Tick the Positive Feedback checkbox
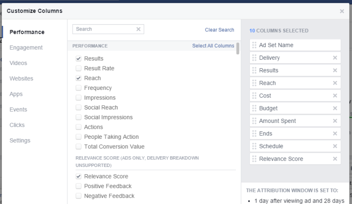 click(78, 186)
